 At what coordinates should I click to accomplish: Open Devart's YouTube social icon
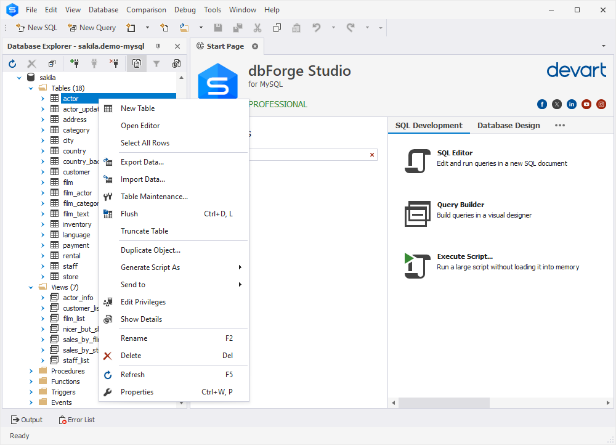pyautogui.click(x=586, y=104)
